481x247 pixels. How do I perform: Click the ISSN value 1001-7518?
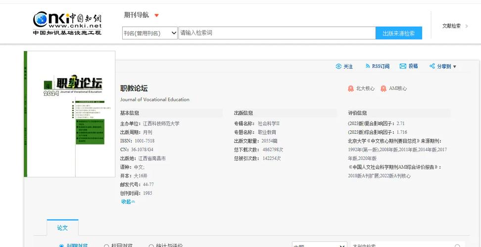click(x=144, y=141)
